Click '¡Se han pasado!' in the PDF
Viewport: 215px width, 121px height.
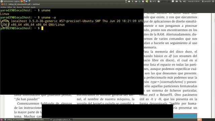[27, 99]
